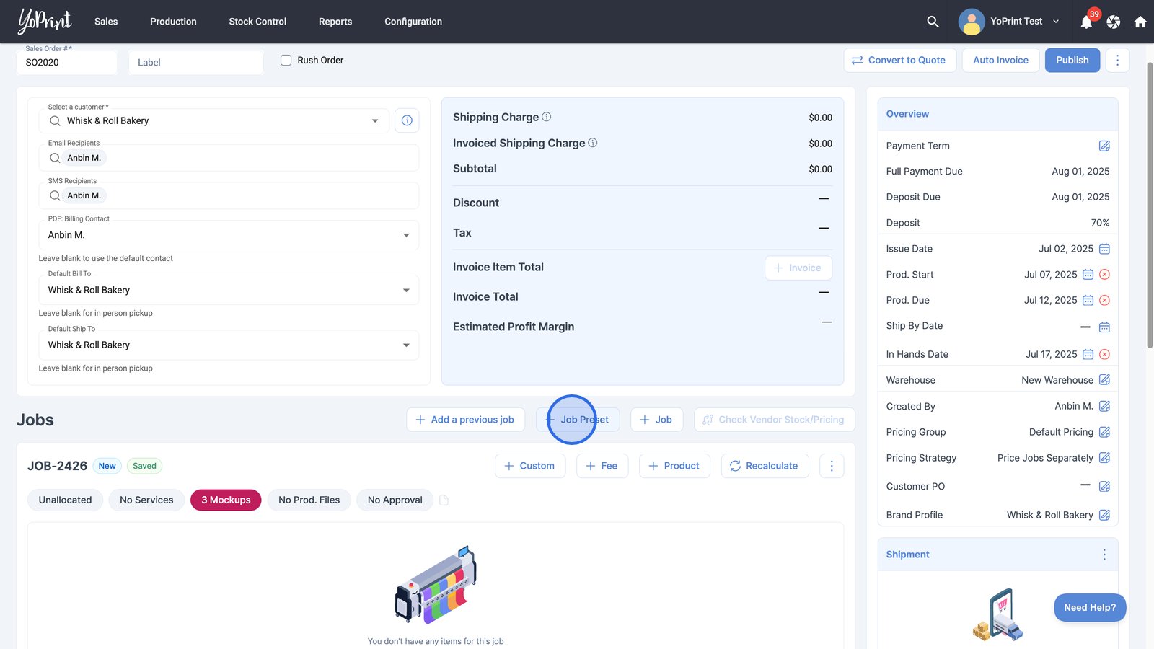Viewport: 1154px width, 649px height.
Task: Clear the Prod. Start date
Action: tap(1104, 275)
